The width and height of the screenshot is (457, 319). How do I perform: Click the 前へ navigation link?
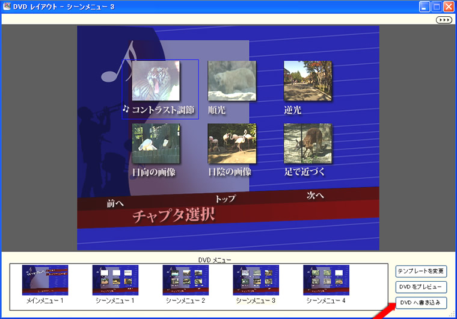tap(115, 203)
